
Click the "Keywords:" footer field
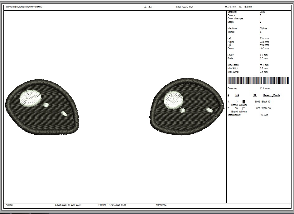tap(161, 205)
